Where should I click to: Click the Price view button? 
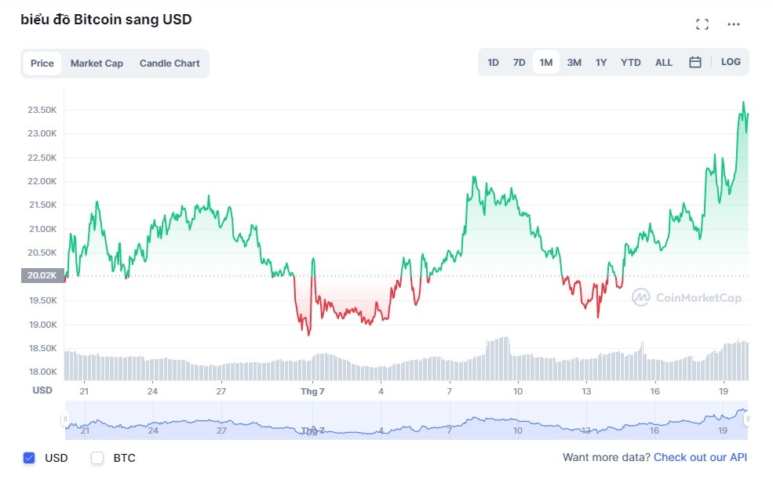[x=42, y=63]
